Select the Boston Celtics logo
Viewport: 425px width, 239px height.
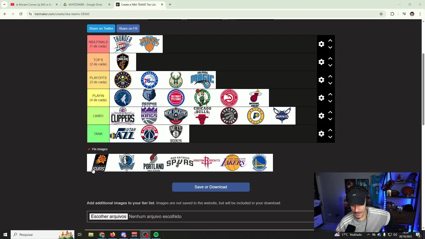point(203,98)
